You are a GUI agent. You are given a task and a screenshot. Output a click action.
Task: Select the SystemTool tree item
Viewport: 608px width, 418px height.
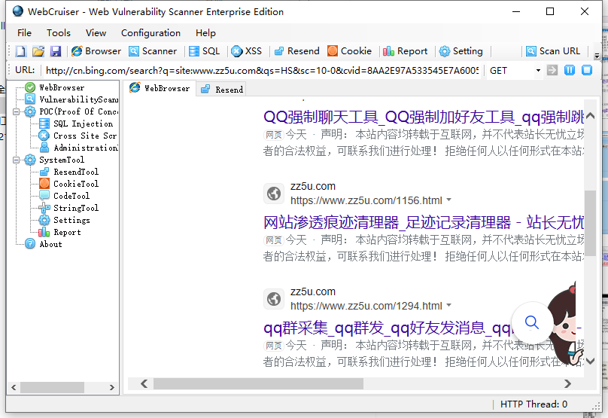[62, 160]
